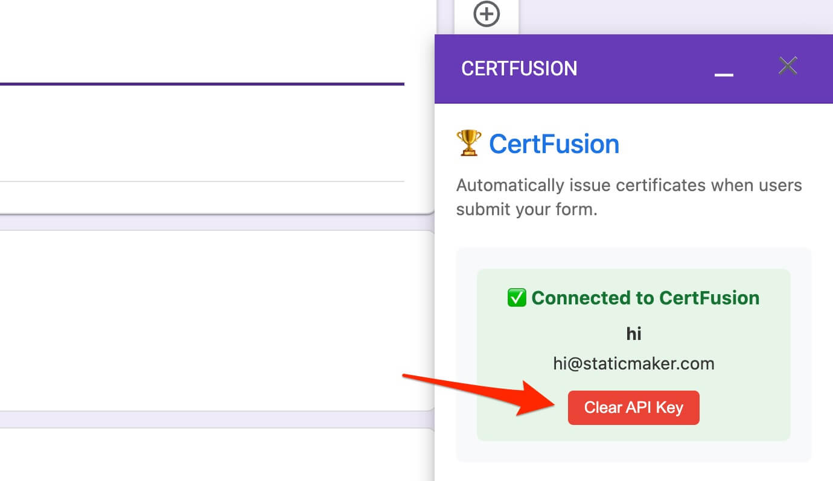Viewport: 833px width, 481px height.
Task: Click the account name "hi"
Action: point(633,333)
